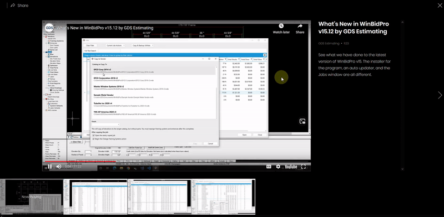Open video settings gear icon
Image resolution: width=444 pixels, height=217 pixels.
point(278,167)
